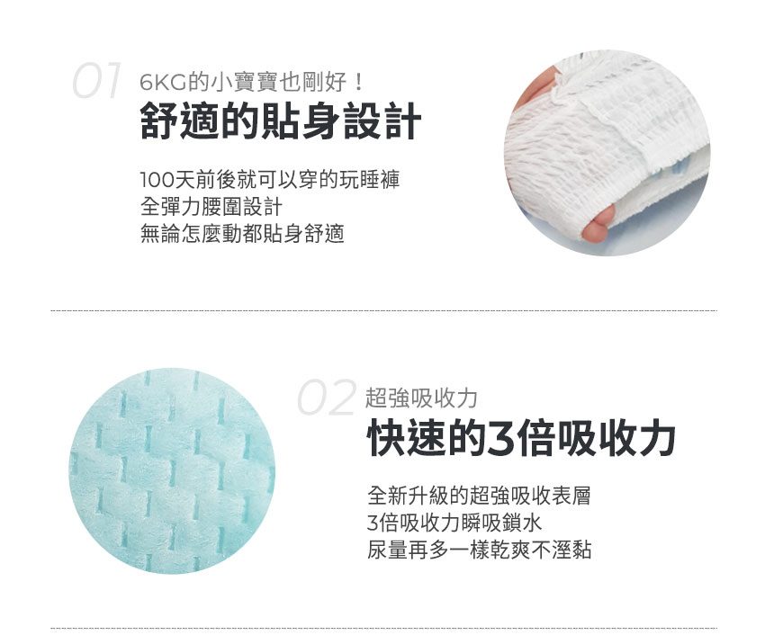The width and height of the screenshot is (765, 644).
Task: Click the dashed divider below section 02
Action: point(384,628)
